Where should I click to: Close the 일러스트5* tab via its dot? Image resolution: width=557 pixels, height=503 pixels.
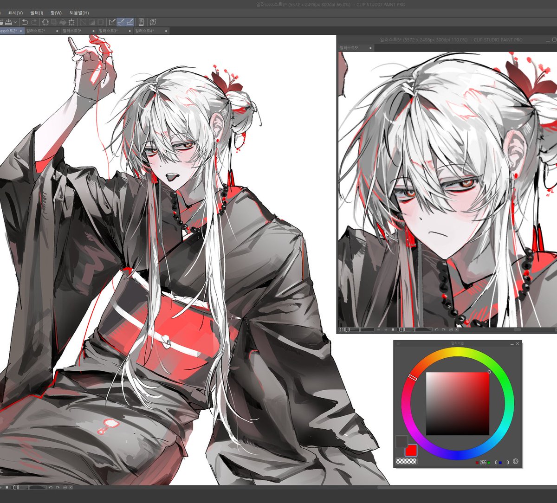click(370, 48)
